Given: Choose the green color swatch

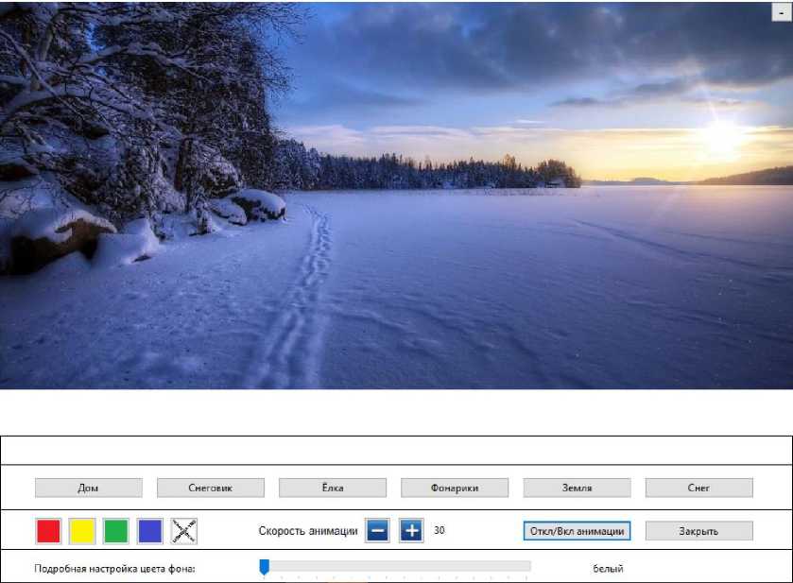Looking at the screenshot, I should pyautogui.click(x=116, y=531).
